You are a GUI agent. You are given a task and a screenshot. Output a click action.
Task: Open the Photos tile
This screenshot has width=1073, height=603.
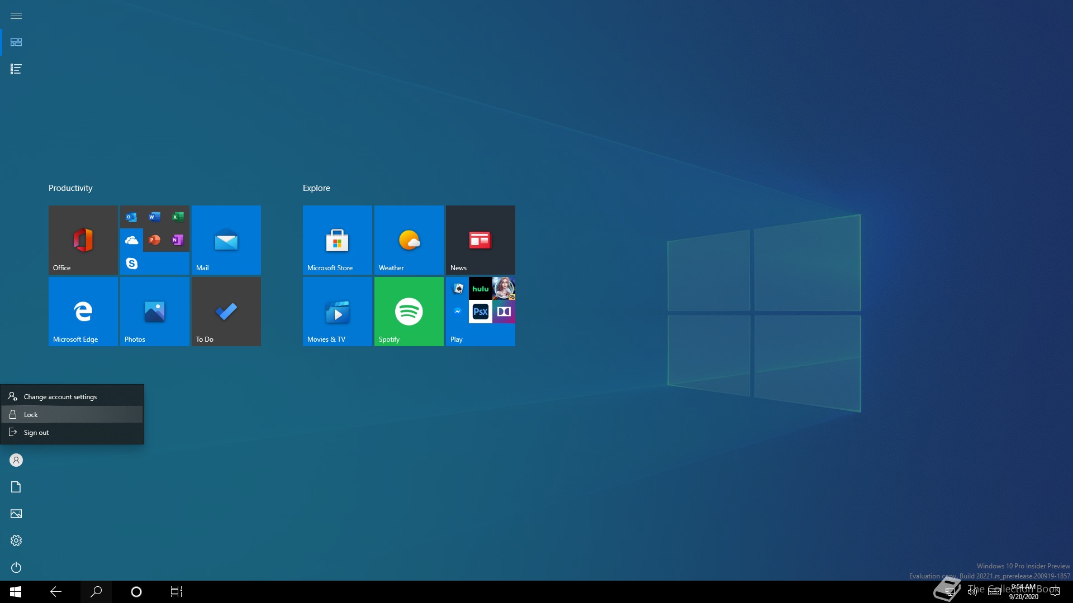coord(155,312)
